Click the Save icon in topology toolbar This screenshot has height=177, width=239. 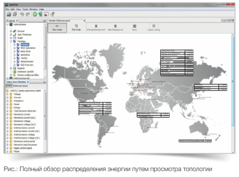tap(135, 27)
